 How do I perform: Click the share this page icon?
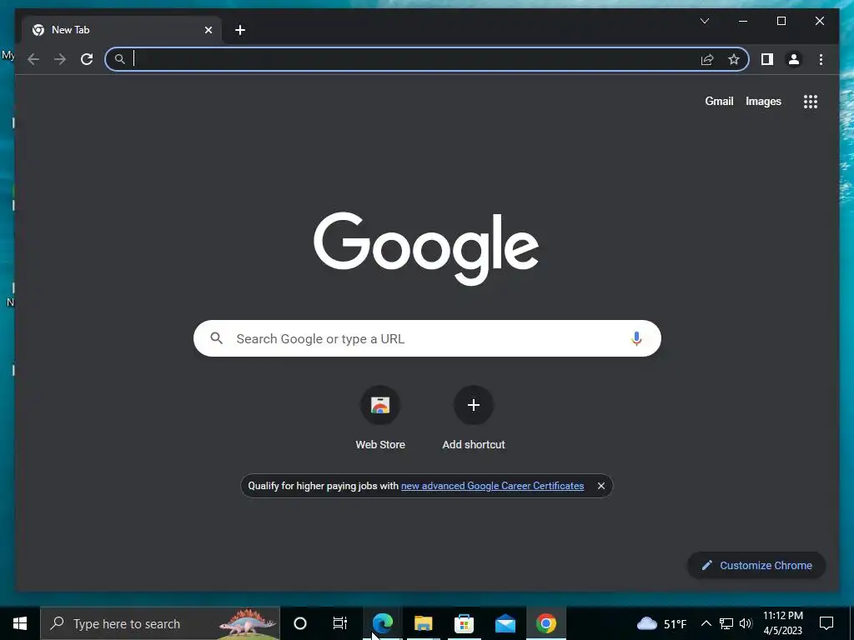(707, 59)
